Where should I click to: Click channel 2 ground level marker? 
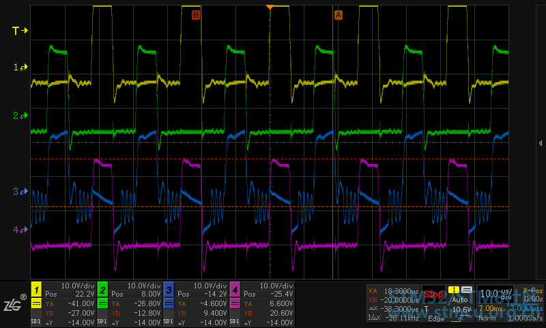(20, 115)
